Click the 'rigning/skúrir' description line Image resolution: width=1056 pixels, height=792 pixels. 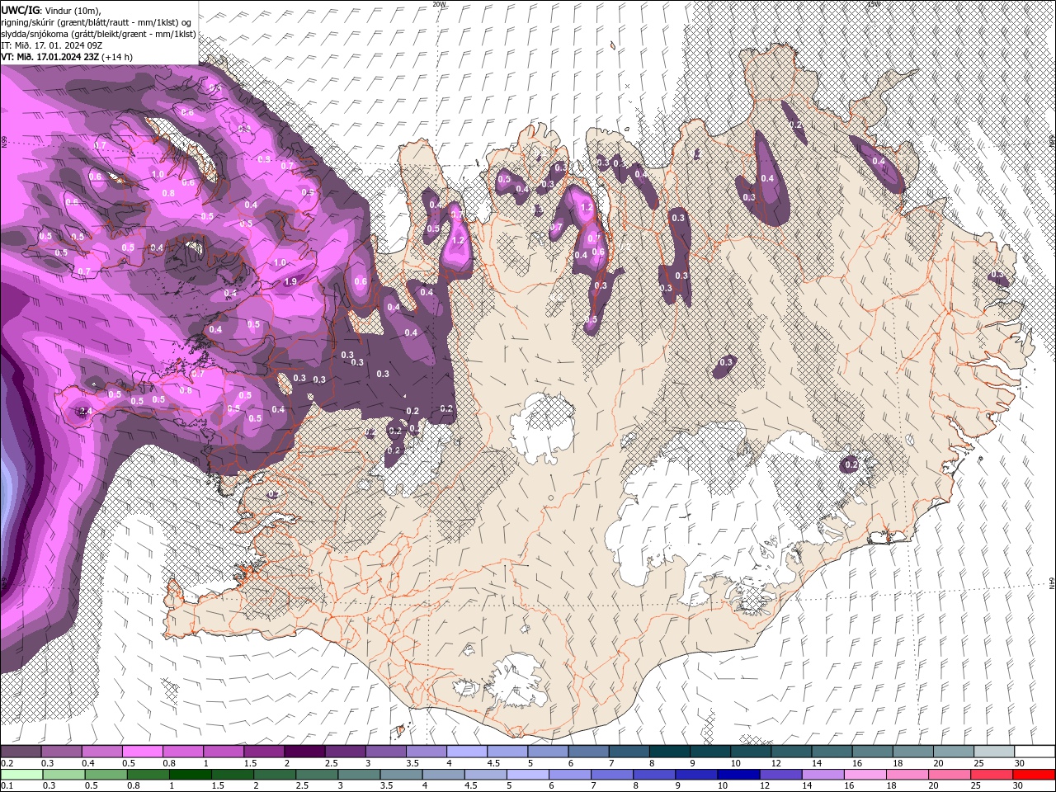point(97,22)
